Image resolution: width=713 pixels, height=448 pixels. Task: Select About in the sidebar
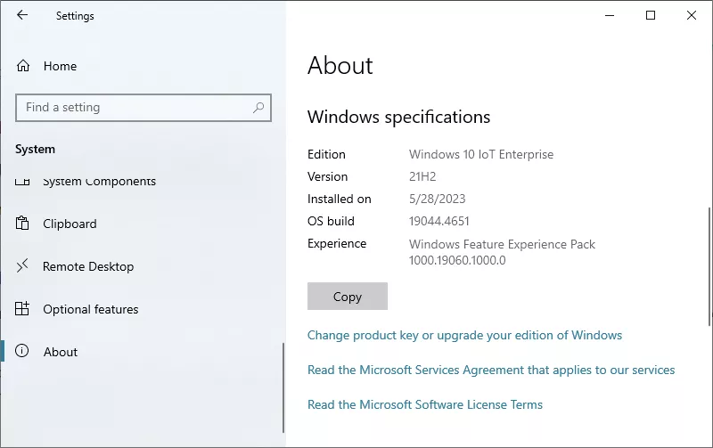tap(61, 352)
